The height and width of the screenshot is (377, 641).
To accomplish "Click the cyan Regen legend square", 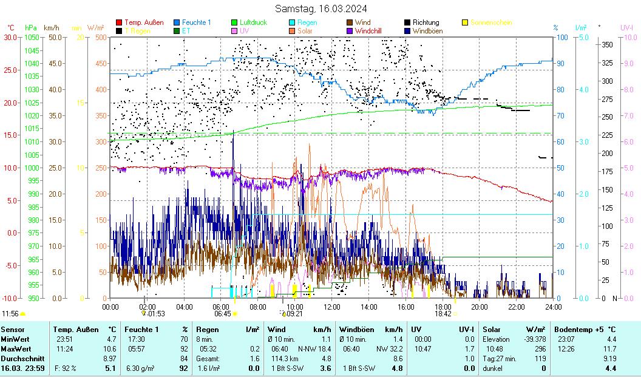I will [x=292, y=22].
